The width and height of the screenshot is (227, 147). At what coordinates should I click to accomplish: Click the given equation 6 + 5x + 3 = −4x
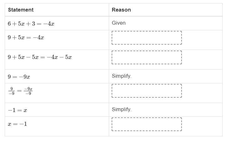pos(31,24)
